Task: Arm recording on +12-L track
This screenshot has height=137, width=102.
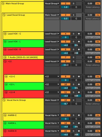Action: coord(79,84)
